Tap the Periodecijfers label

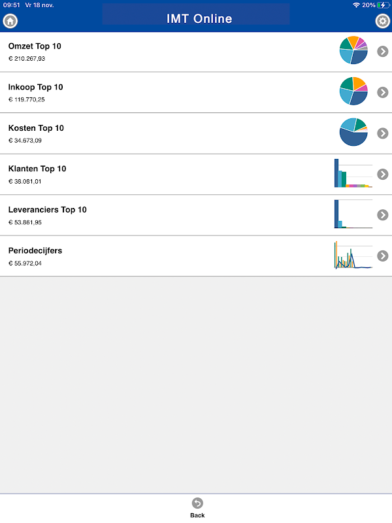point(35,251)
